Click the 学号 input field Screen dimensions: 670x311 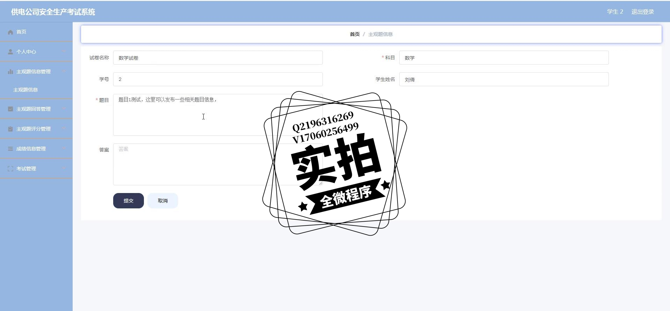(x=218, y=79)
